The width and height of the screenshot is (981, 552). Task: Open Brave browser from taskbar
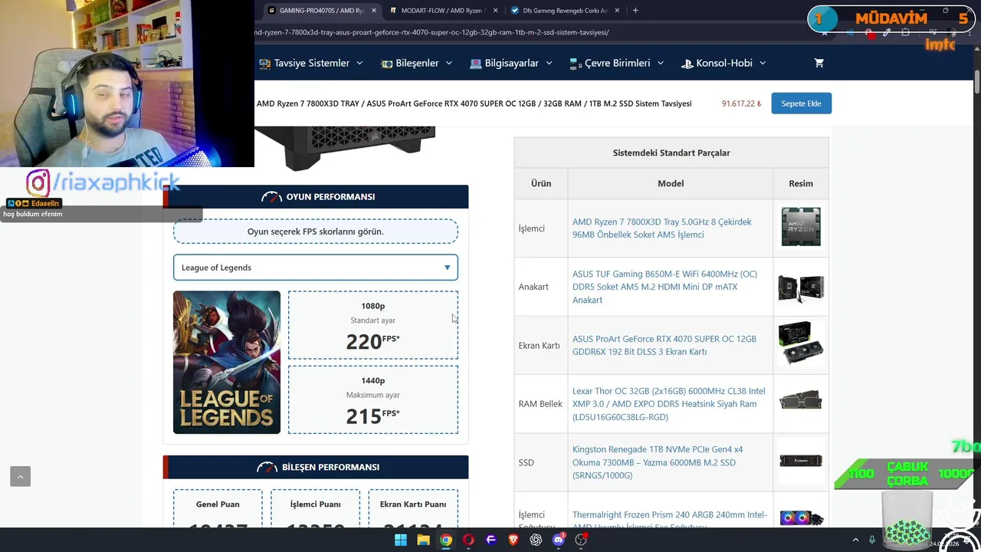513,540
